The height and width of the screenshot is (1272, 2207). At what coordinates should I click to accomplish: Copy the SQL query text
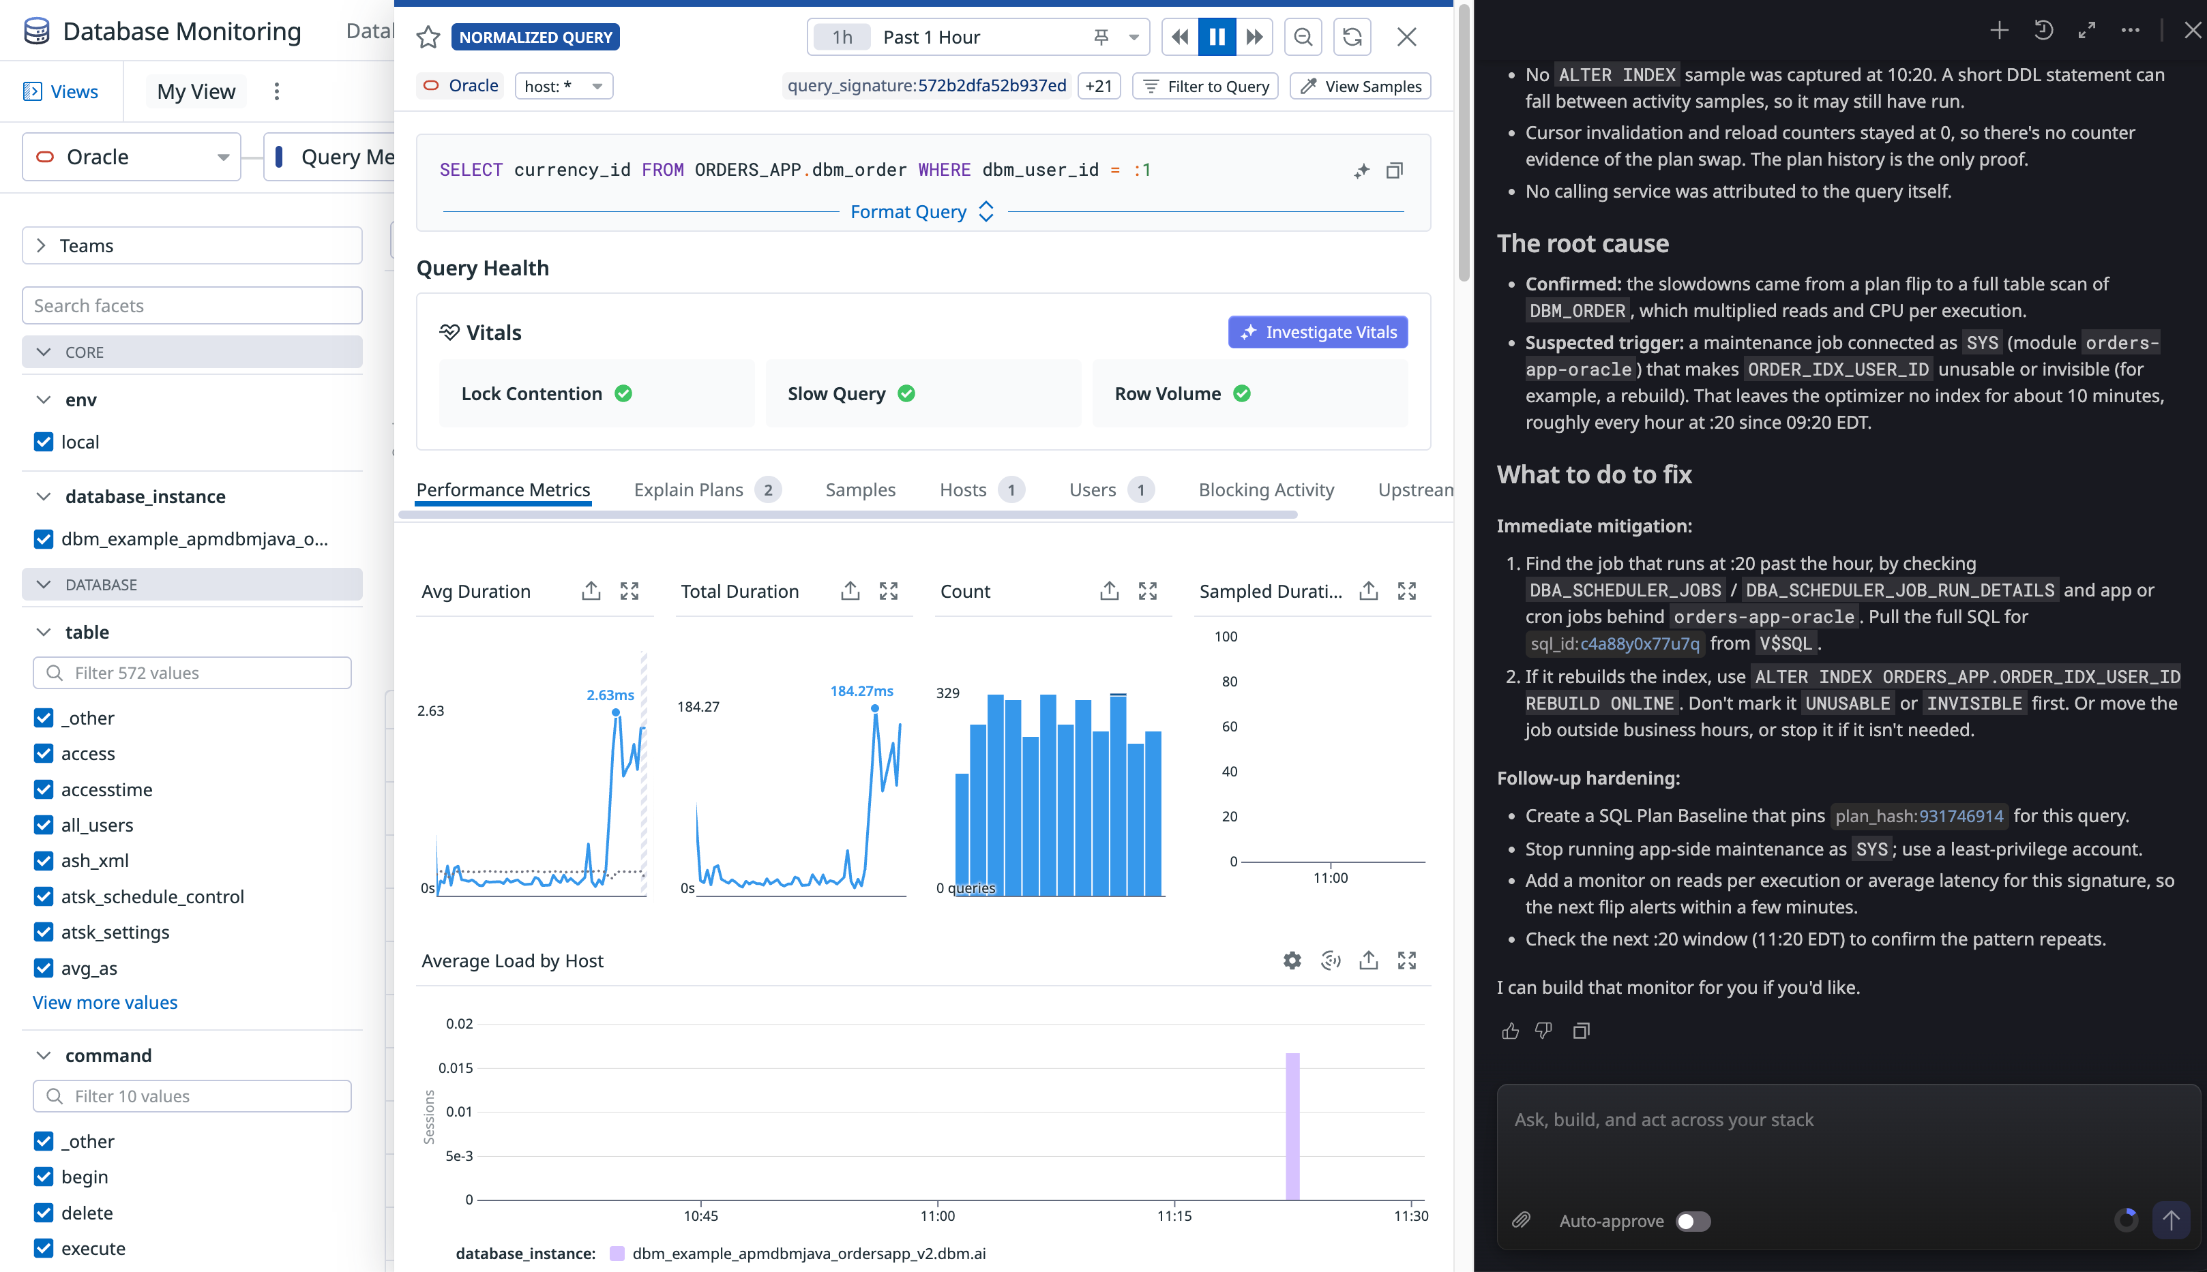pyautogui.click(x=1395, y=170)
